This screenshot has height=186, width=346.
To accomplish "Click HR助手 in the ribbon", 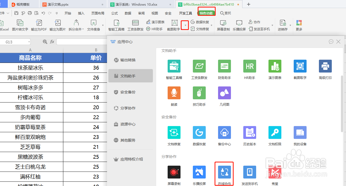I will (154, 29).
